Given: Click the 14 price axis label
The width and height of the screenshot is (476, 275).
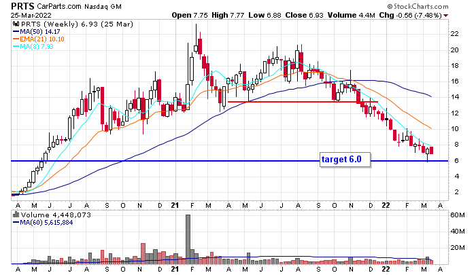Looking at the screenshot, I should click(x=454, y=97).
